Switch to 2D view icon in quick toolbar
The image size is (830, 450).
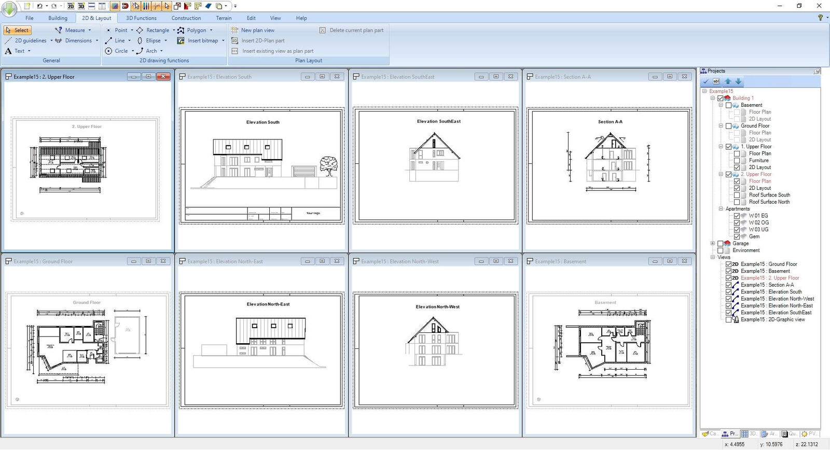[x=71, y=6]
